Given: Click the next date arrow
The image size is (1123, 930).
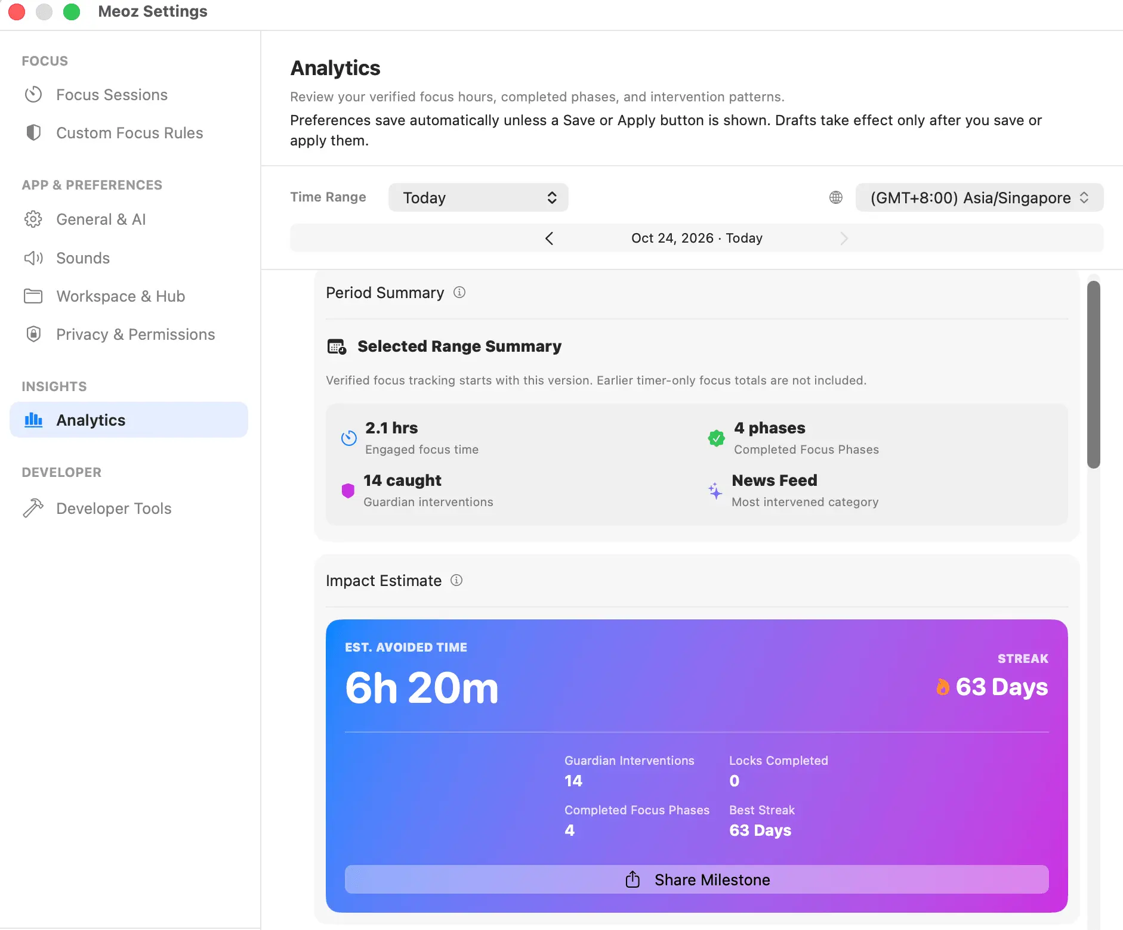Looking at the screenshot, I should (844, 238).
